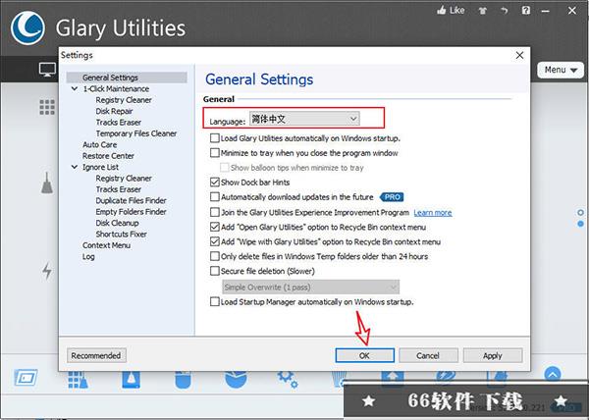Toggle Automatically download updates in the future
Image resolution: width=589 pixels, height=420 pixels.
[x=214, y=197]
